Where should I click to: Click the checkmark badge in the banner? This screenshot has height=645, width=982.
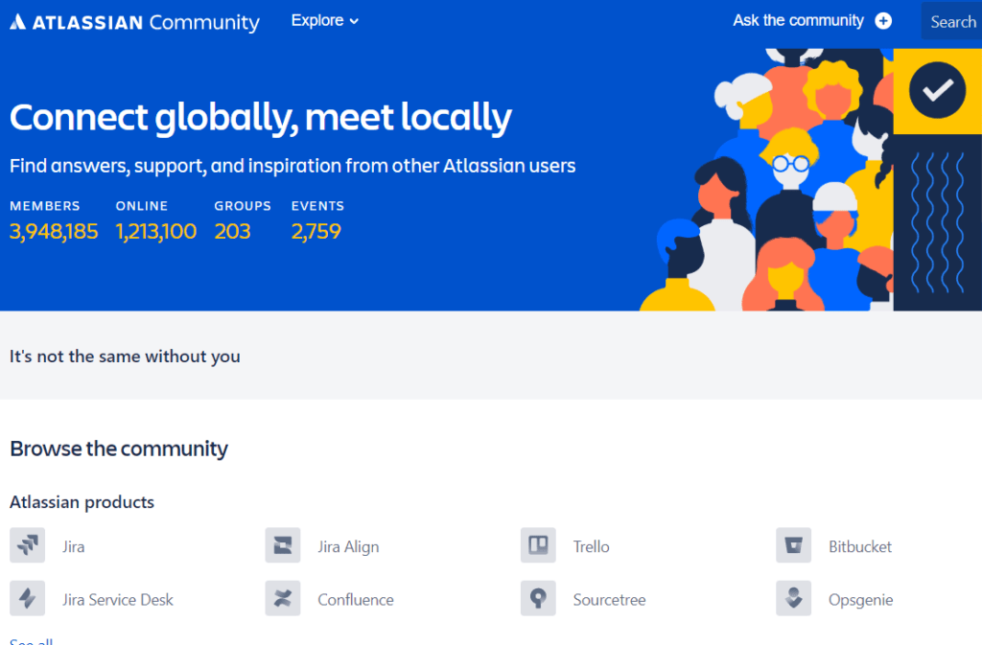pyautogui.click(x=937, y=91)
